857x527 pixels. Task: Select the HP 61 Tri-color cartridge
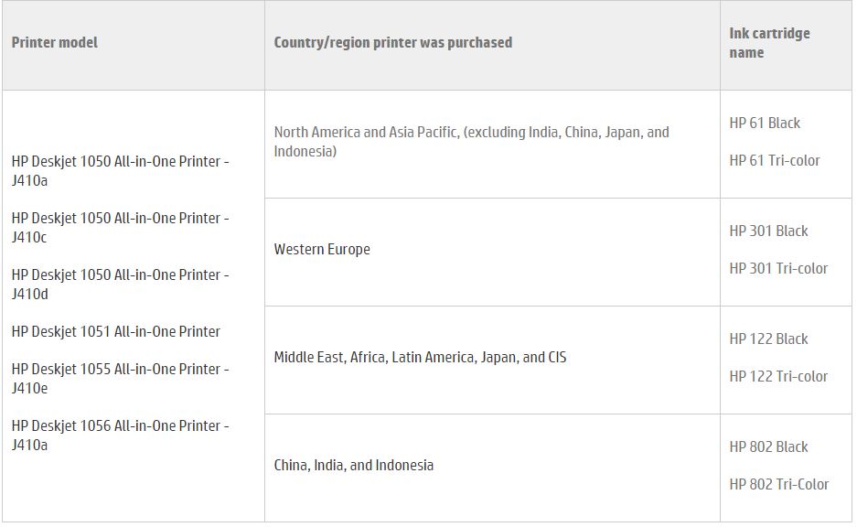point(775,161)
